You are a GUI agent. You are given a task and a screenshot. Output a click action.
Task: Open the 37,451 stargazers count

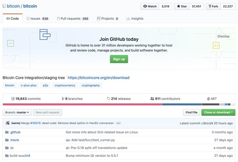(x=196, y=6)
